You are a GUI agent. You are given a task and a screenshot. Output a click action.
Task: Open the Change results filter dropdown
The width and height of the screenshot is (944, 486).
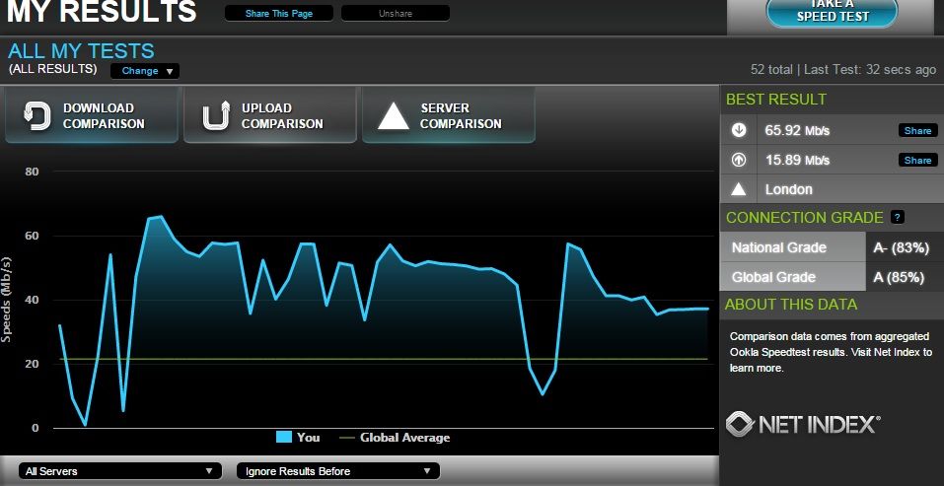pos(144,71)
